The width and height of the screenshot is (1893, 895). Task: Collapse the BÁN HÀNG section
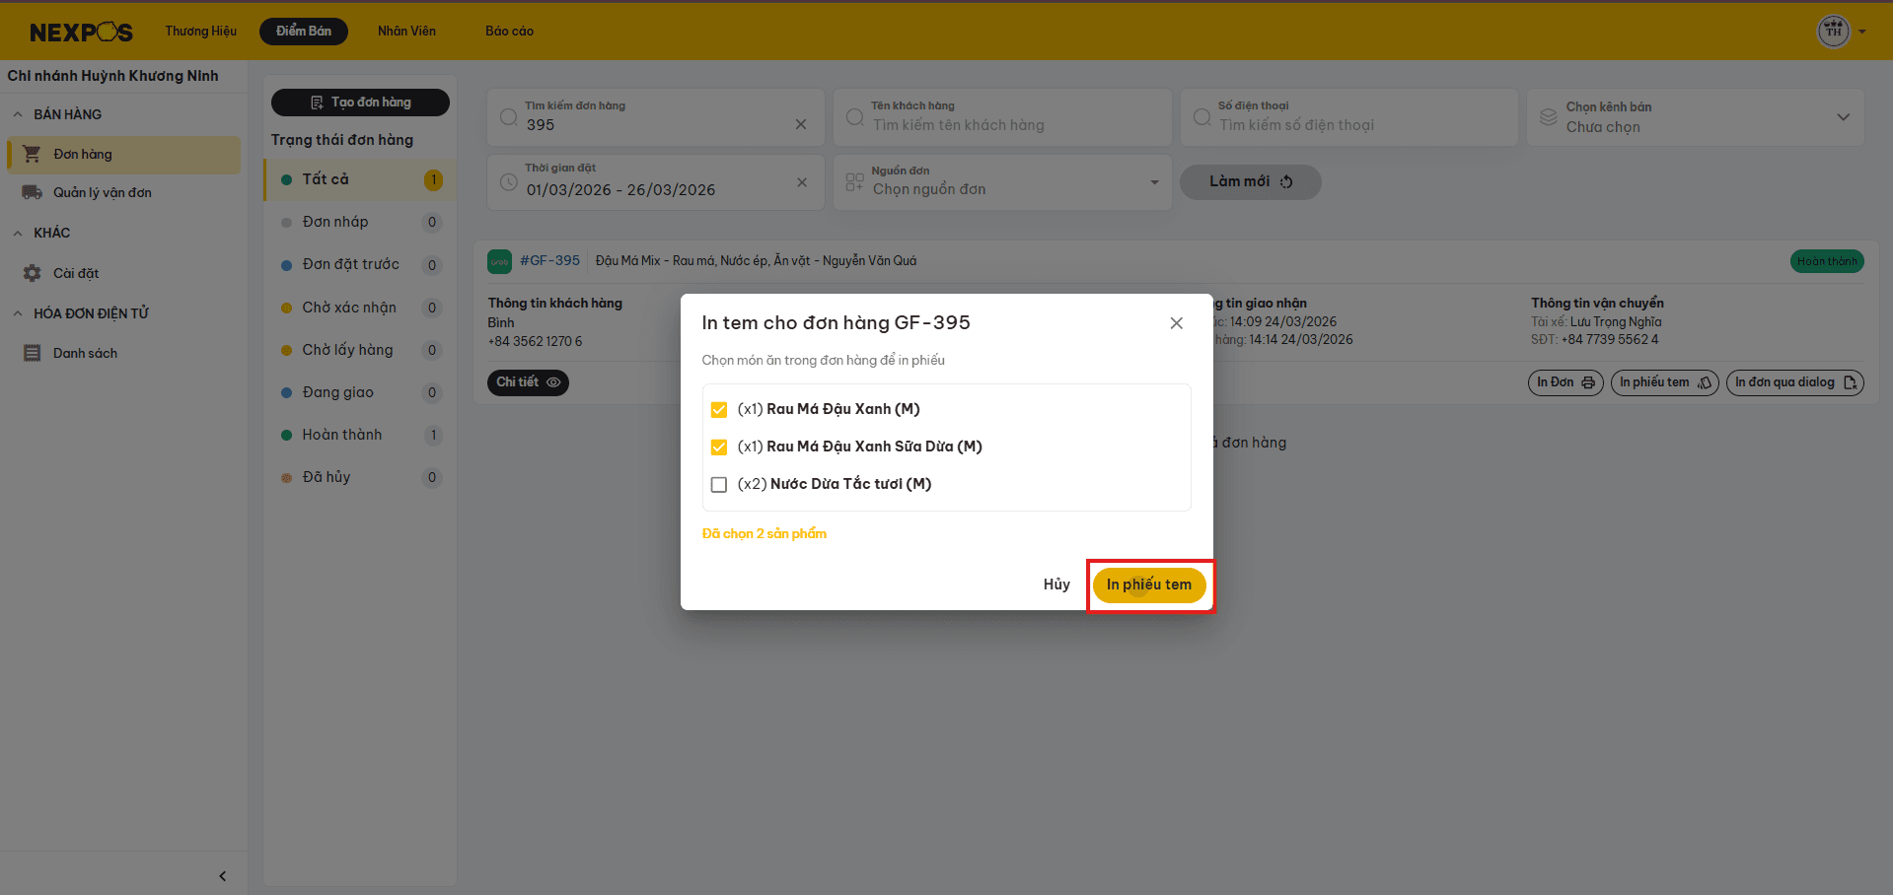[x=18, y=114]
